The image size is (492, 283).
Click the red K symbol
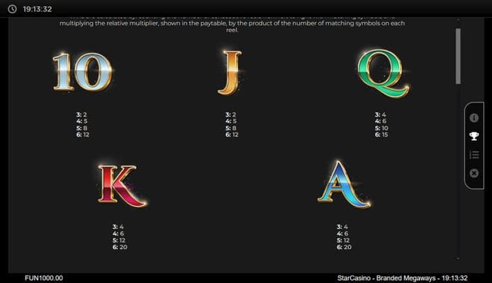[121, 185]
